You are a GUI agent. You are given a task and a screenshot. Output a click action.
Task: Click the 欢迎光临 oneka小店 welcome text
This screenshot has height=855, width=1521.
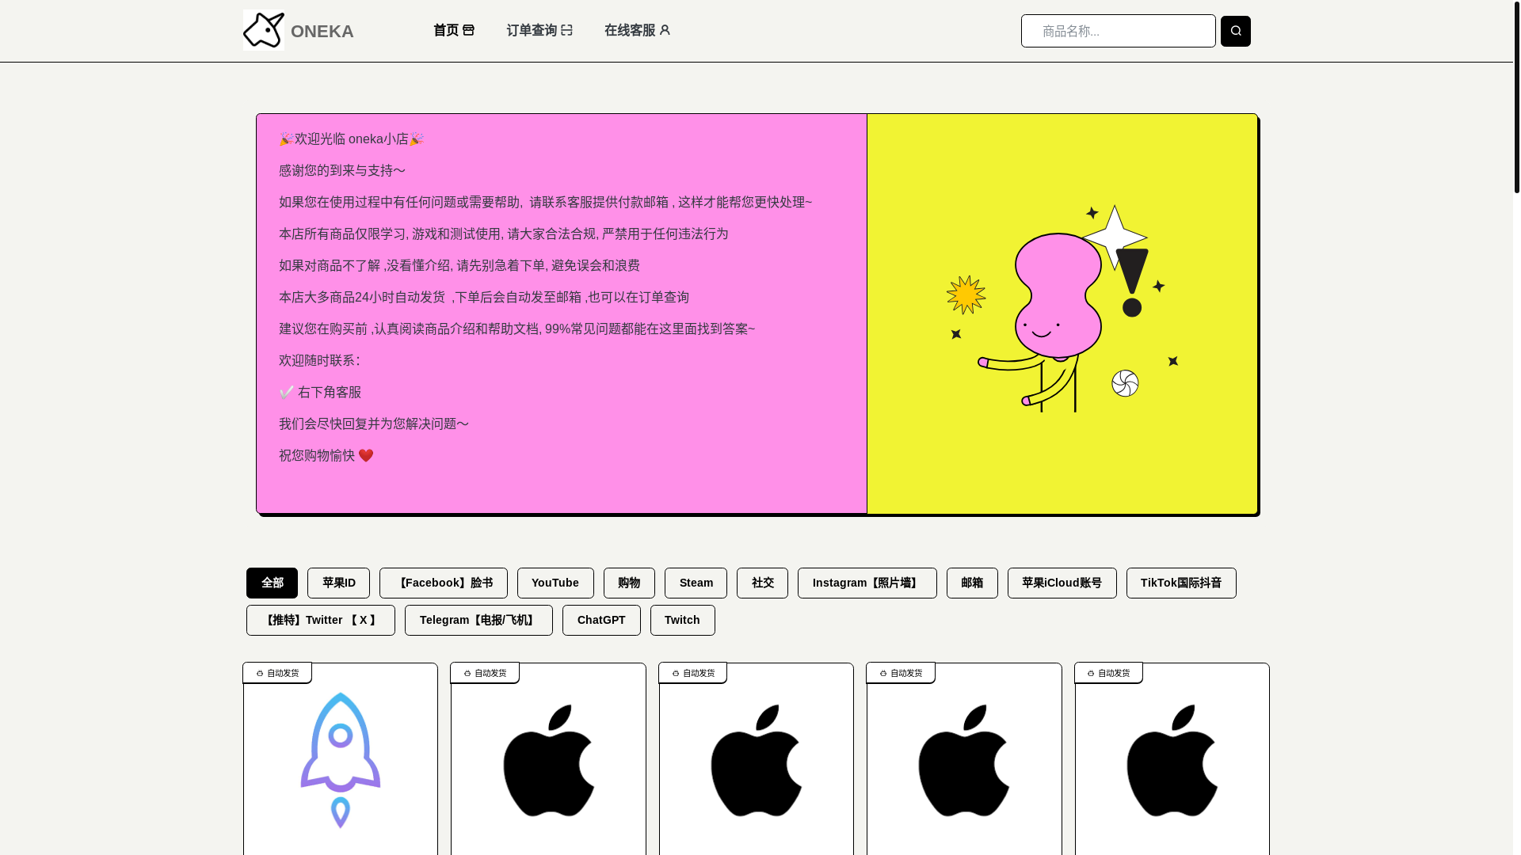coord(352,139)
